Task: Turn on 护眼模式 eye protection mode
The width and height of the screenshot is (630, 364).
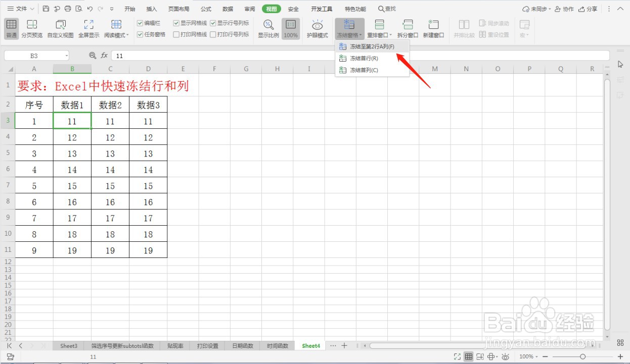Action: tap(318, 29)
